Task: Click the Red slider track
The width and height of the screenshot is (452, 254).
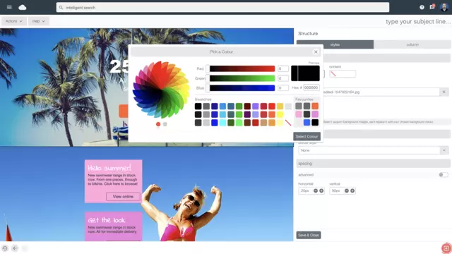Action: click(242, 68)
